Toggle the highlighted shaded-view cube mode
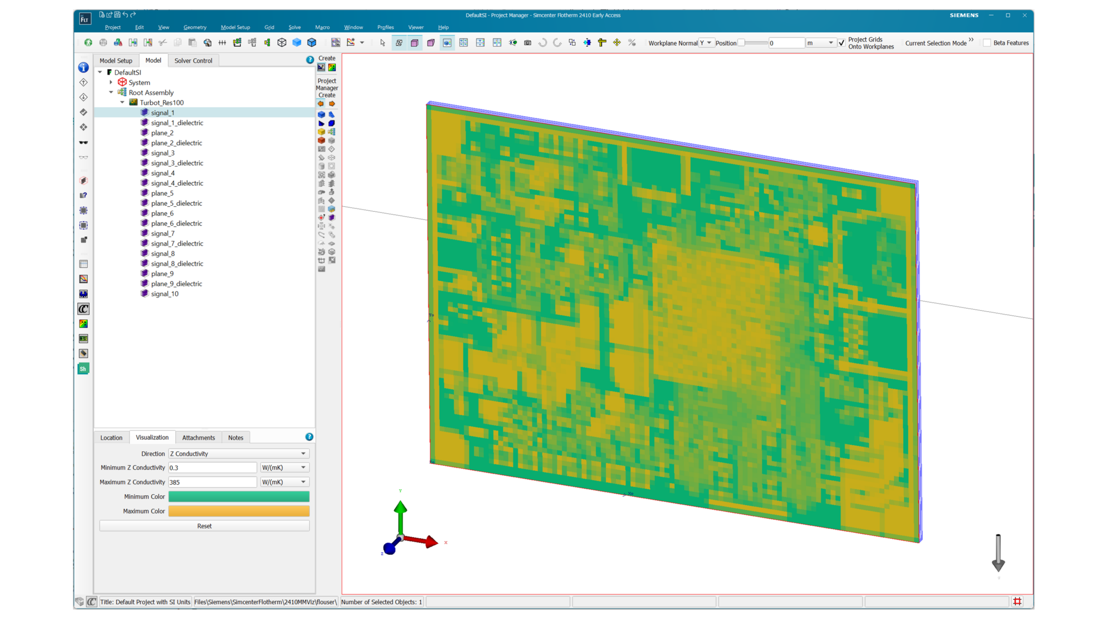1115x627 pixels. (x=447, y=42)
